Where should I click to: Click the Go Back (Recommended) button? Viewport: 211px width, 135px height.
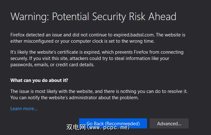113,123
